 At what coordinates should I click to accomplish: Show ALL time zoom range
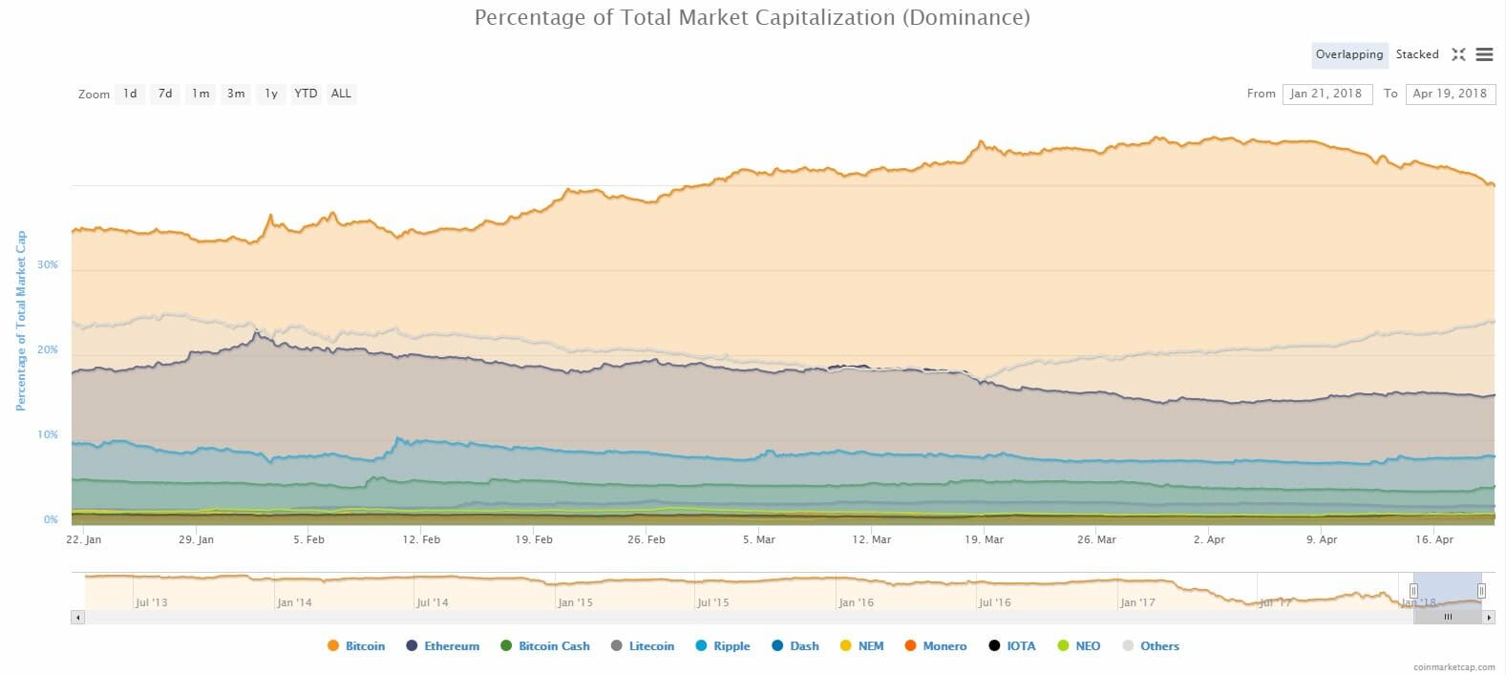pos(341,94)
